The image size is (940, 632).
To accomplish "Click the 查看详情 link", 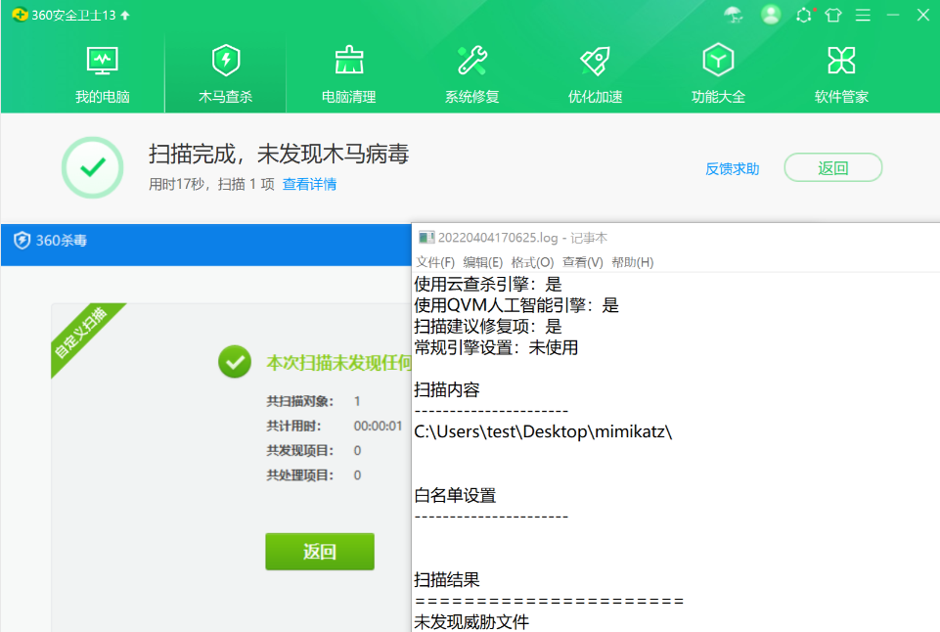I will tap(309, 184).
